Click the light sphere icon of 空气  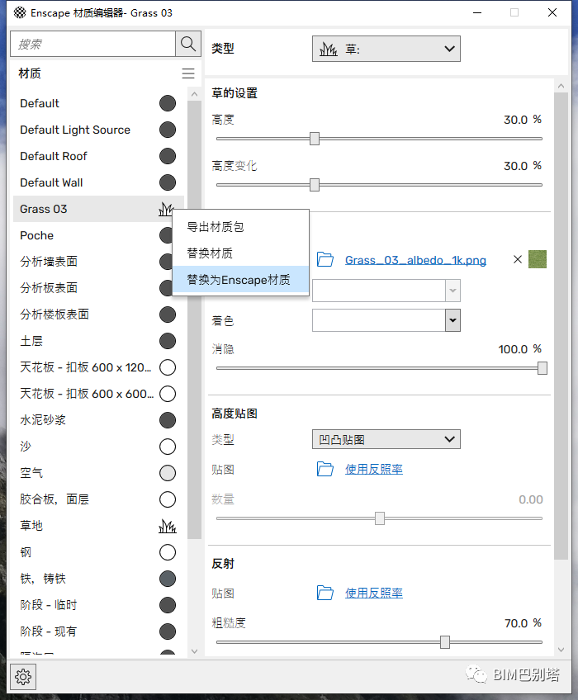[168, 473]
